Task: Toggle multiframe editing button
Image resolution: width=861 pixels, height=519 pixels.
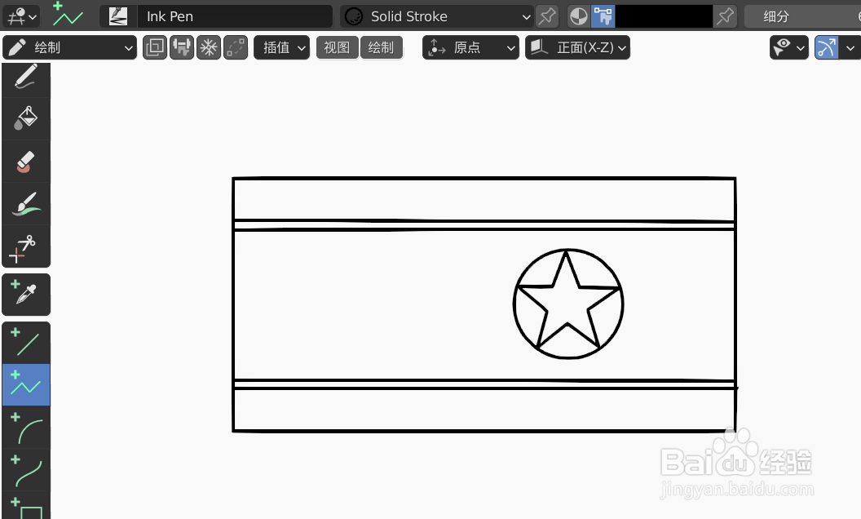Action: pos(155,48)
